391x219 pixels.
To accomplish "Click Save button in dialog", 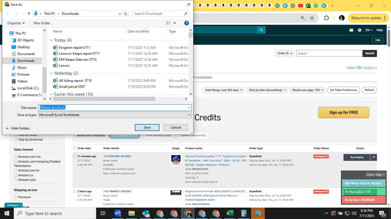I will point(147,127).
